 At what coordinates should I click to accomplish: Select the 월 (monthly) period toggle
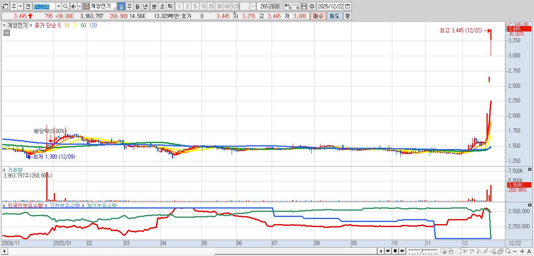pyautogui.click(x=137, y=6)
